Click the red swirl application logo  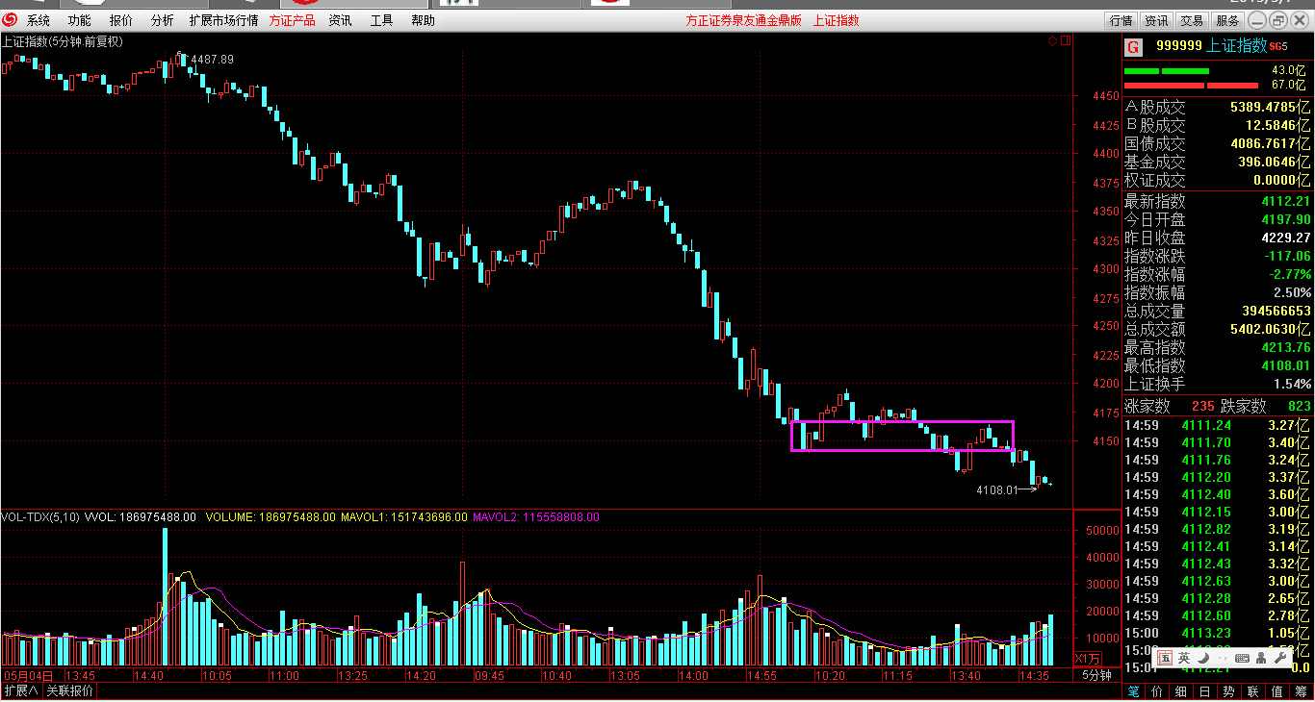[x=10, y=20]
